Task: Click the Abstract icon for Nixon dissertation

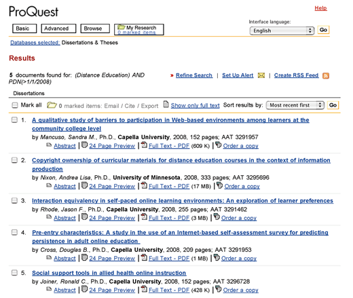Action: [x=49, y=185]
